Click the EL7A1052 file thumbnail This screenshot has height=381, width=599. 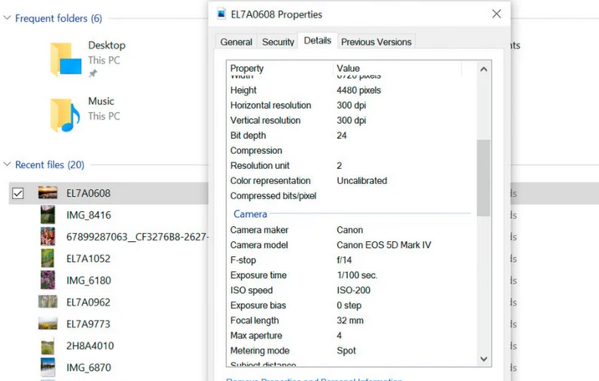(x=48, y=258)
